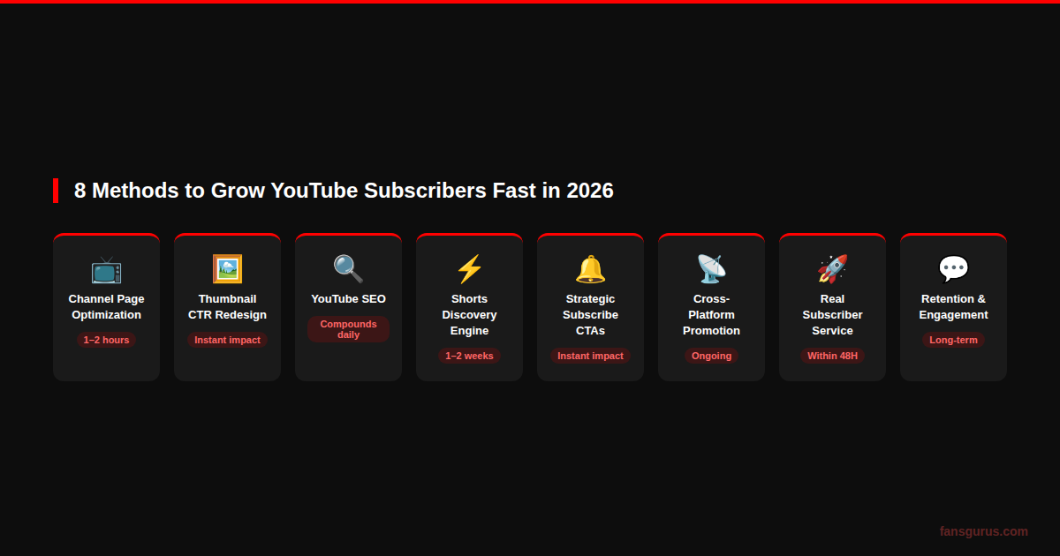Viewport: 1060px width, 556px height.
Task: Select the rocket icon on Real Subscriber Service
Action: (832, 268)
